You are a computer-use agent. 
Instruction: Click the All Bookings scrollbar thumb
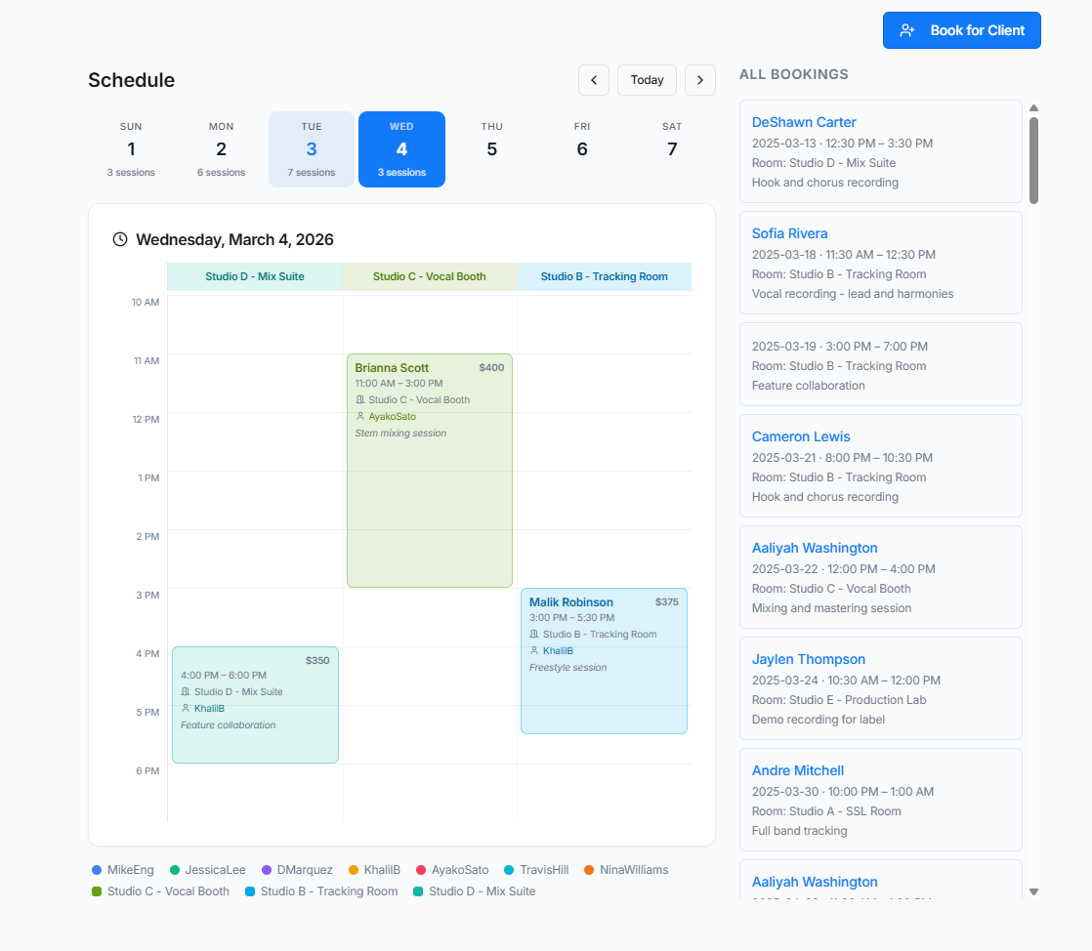(1034, 161)
